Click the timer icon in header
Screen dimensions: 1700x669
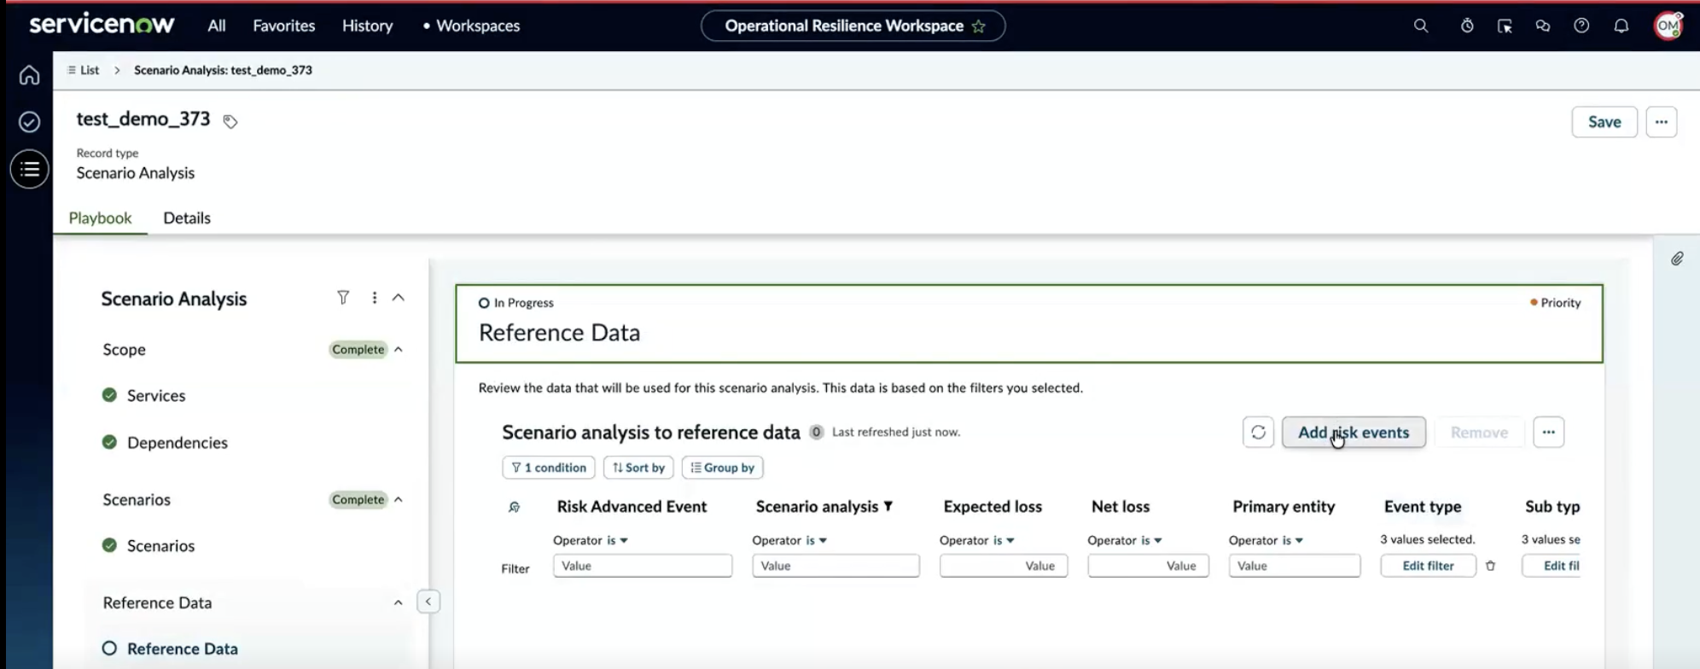1467,26
